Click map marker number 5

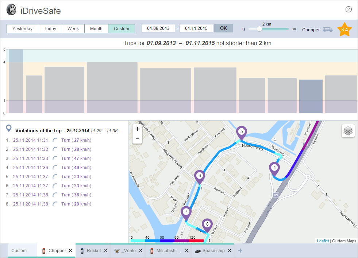pos(241,132)
